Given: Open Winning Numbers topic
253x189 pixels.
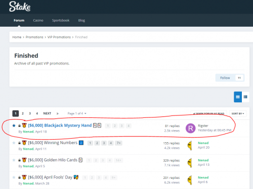Looking at the screenshot, I should 53,143.
